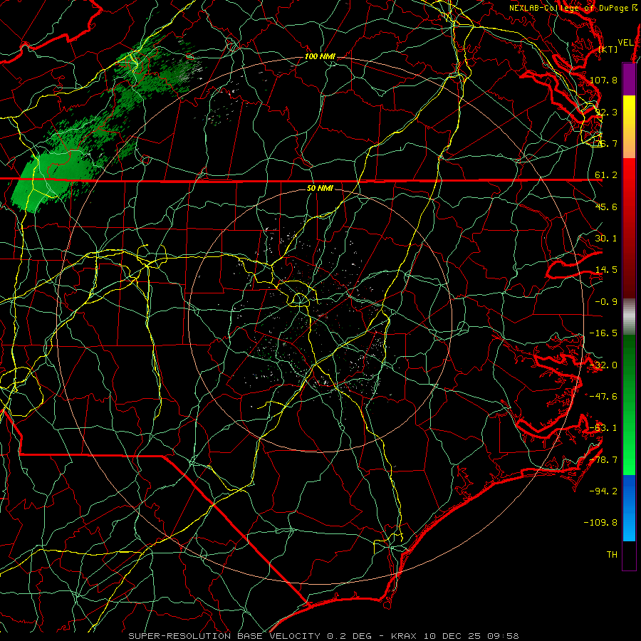
Task: Click the -109.8 value on velocity scale
Action: [601, 523]
